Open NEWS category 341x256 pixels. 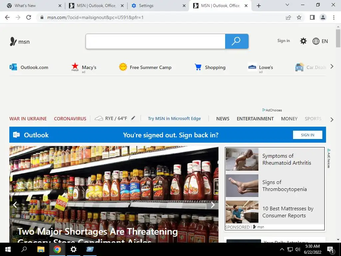pyautogui.click(x=223, y=119)
